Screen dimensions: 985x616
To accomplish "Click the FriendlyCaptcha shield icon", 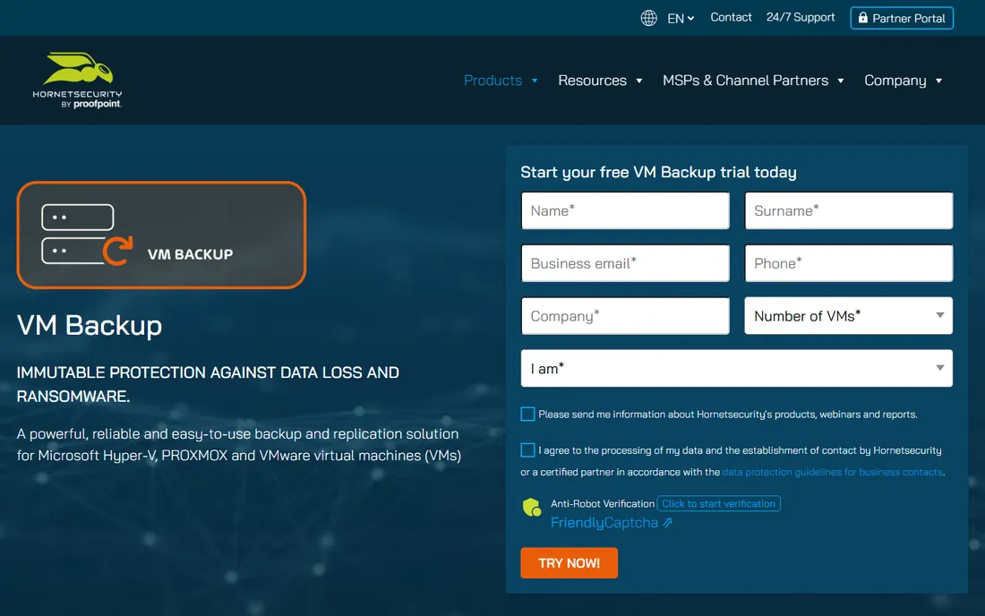I will tap(531, 507).
